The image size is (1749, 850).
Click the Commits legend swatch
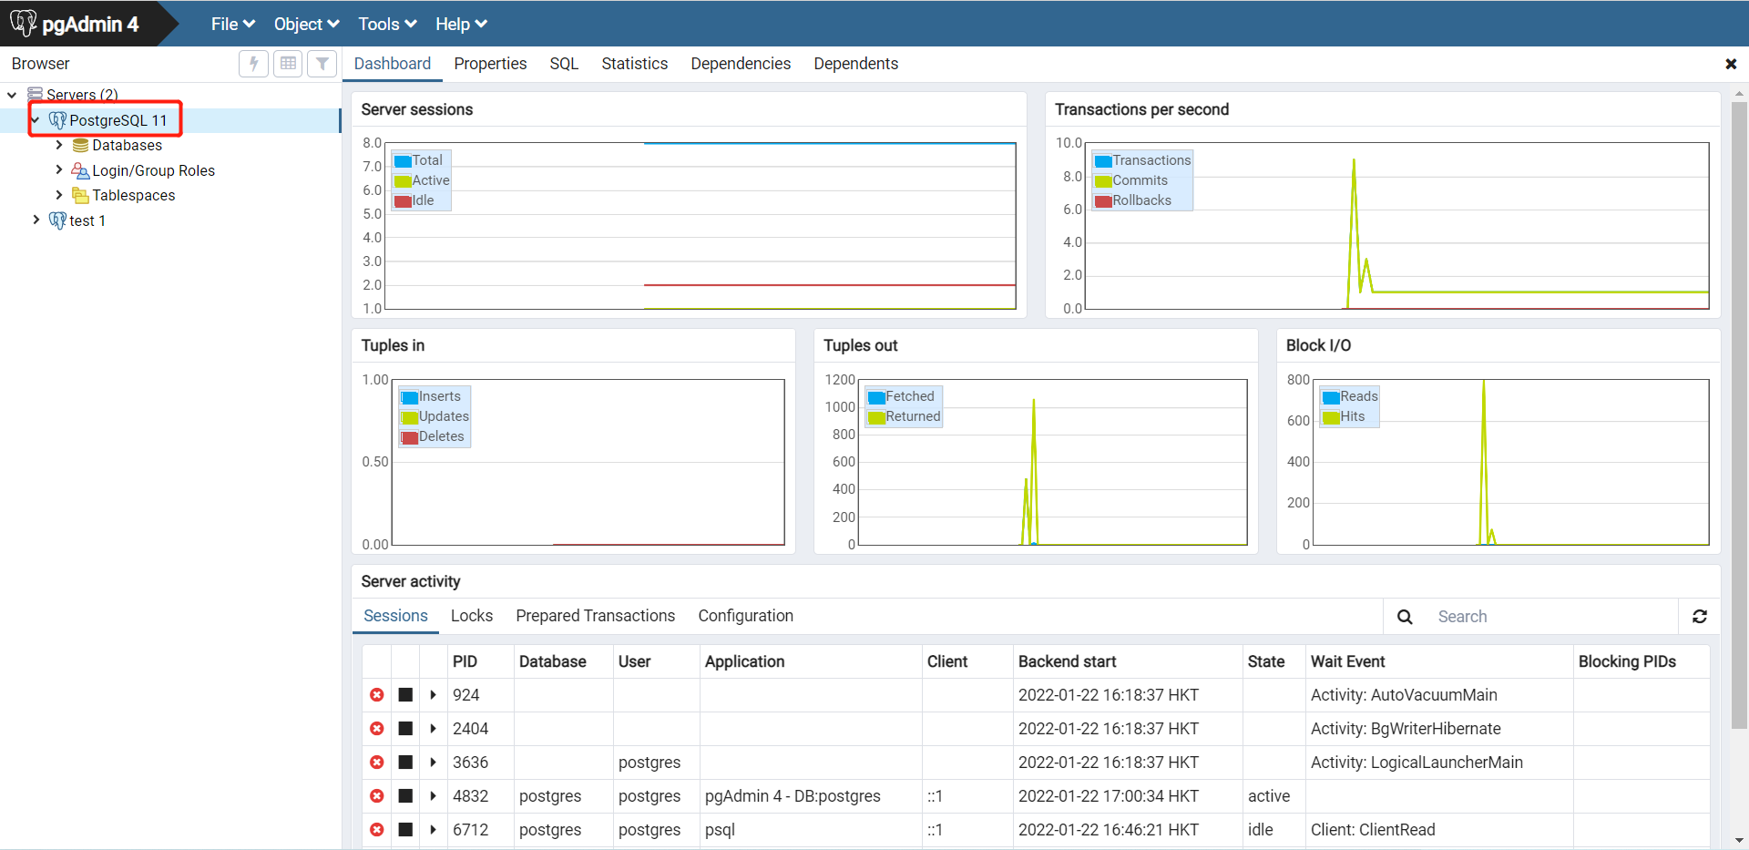[x=1103, y=181]
